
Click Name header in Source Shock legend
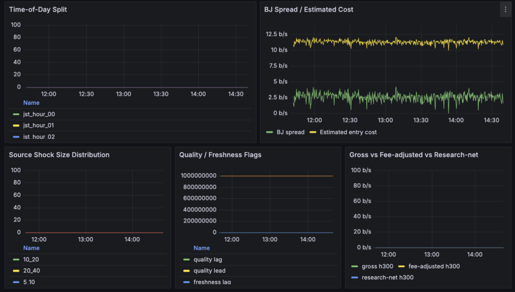(x=31, y=248)
